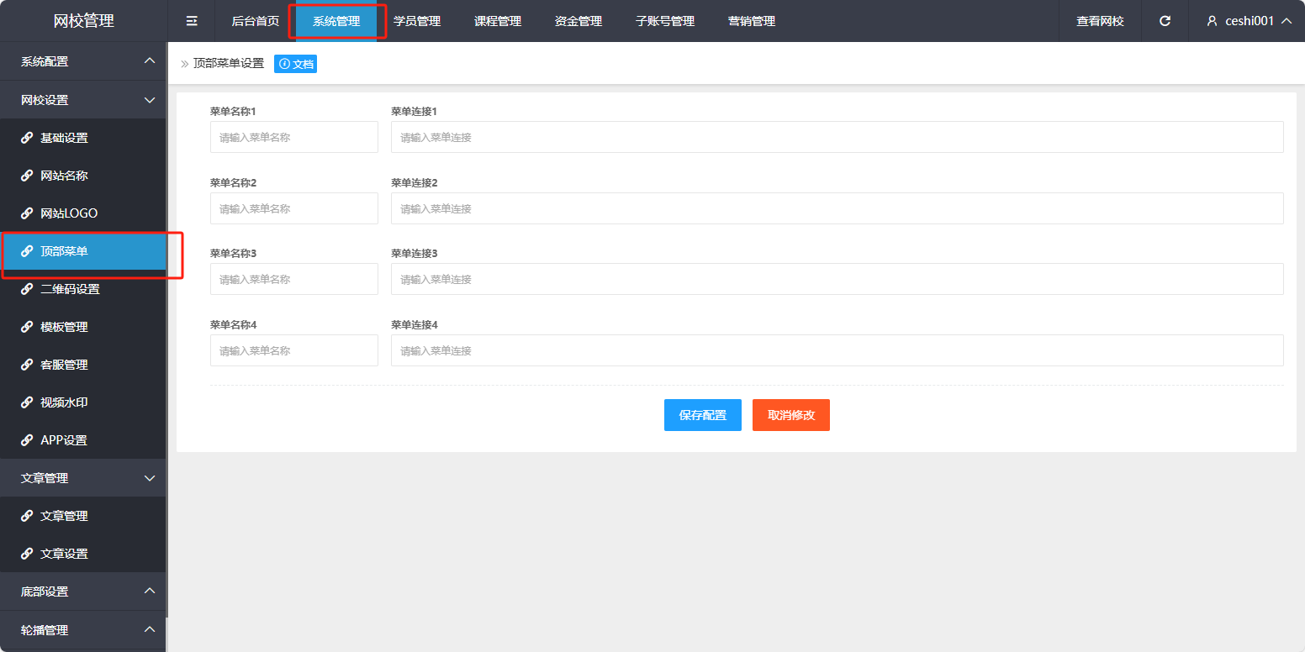The height and width of the screenshot is (652, 1305).
Task: Go to 课程管理 tab
Action: [498, 21]
